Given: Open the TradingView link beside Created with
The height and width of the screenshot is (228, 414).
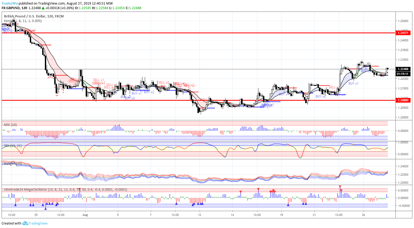Looking at the screenshot, I should coord(38,223).
